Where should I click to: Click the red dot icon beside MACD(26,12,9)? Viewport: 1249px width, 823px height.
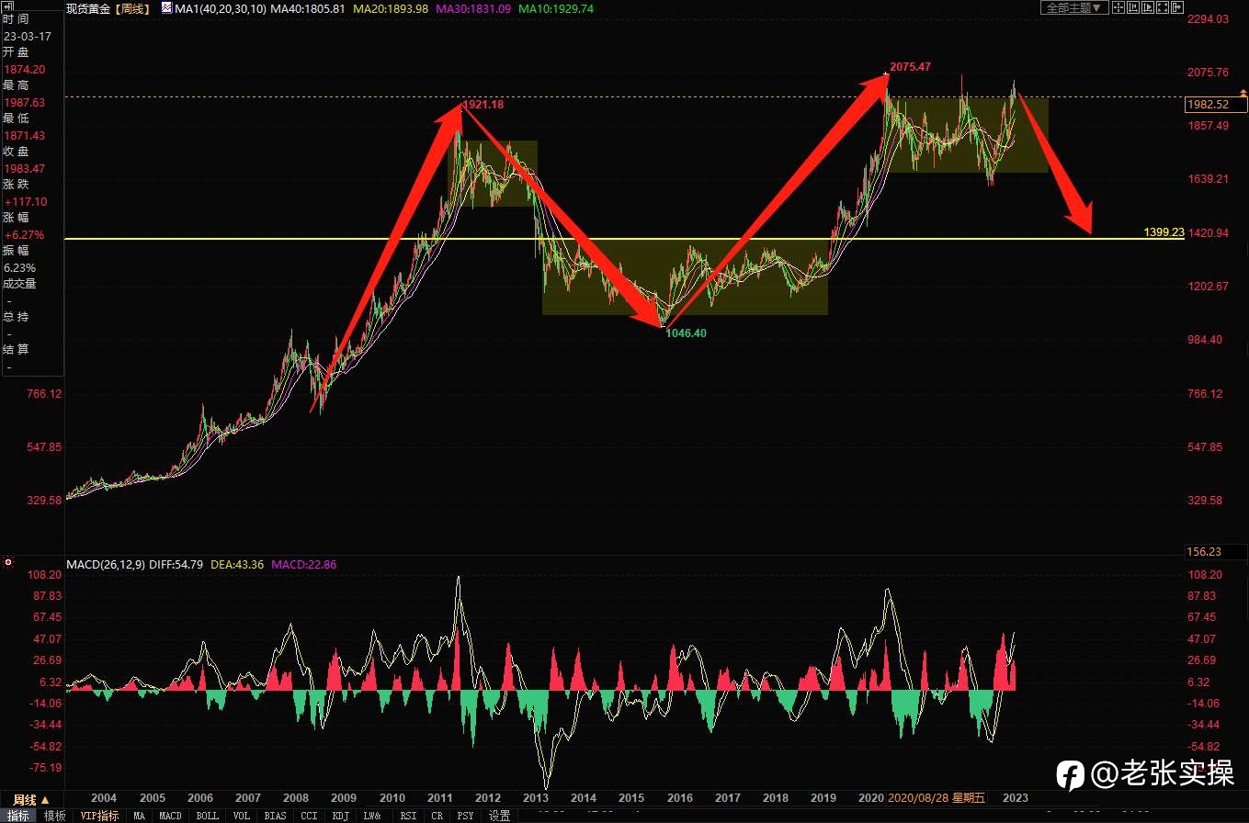7,562
